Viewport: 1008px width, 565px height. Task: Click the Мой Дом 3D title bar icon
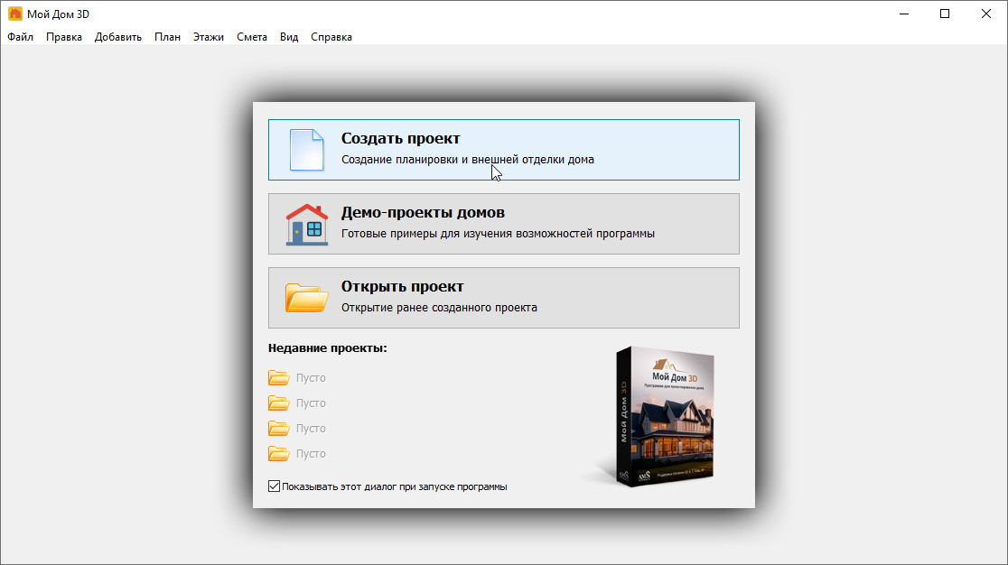15,14
